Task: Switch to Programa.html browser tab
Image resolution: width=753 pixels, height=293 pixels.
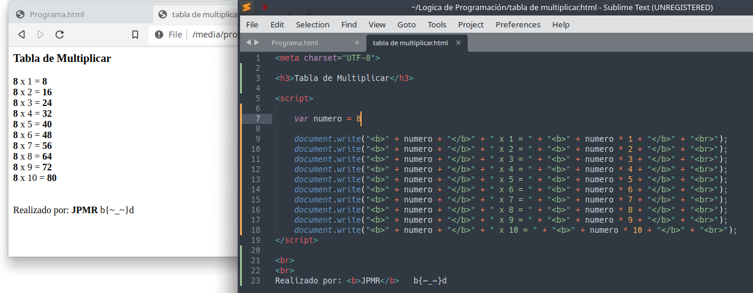Action: [57, 14]
